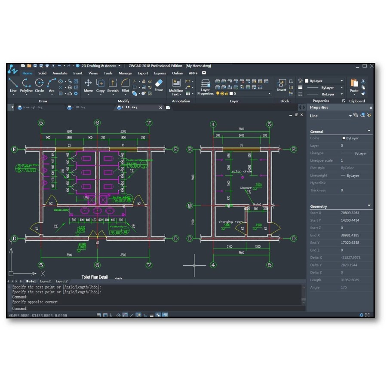
Task: Toggle lineweight display in status bar
Action: tap(151, 315)
